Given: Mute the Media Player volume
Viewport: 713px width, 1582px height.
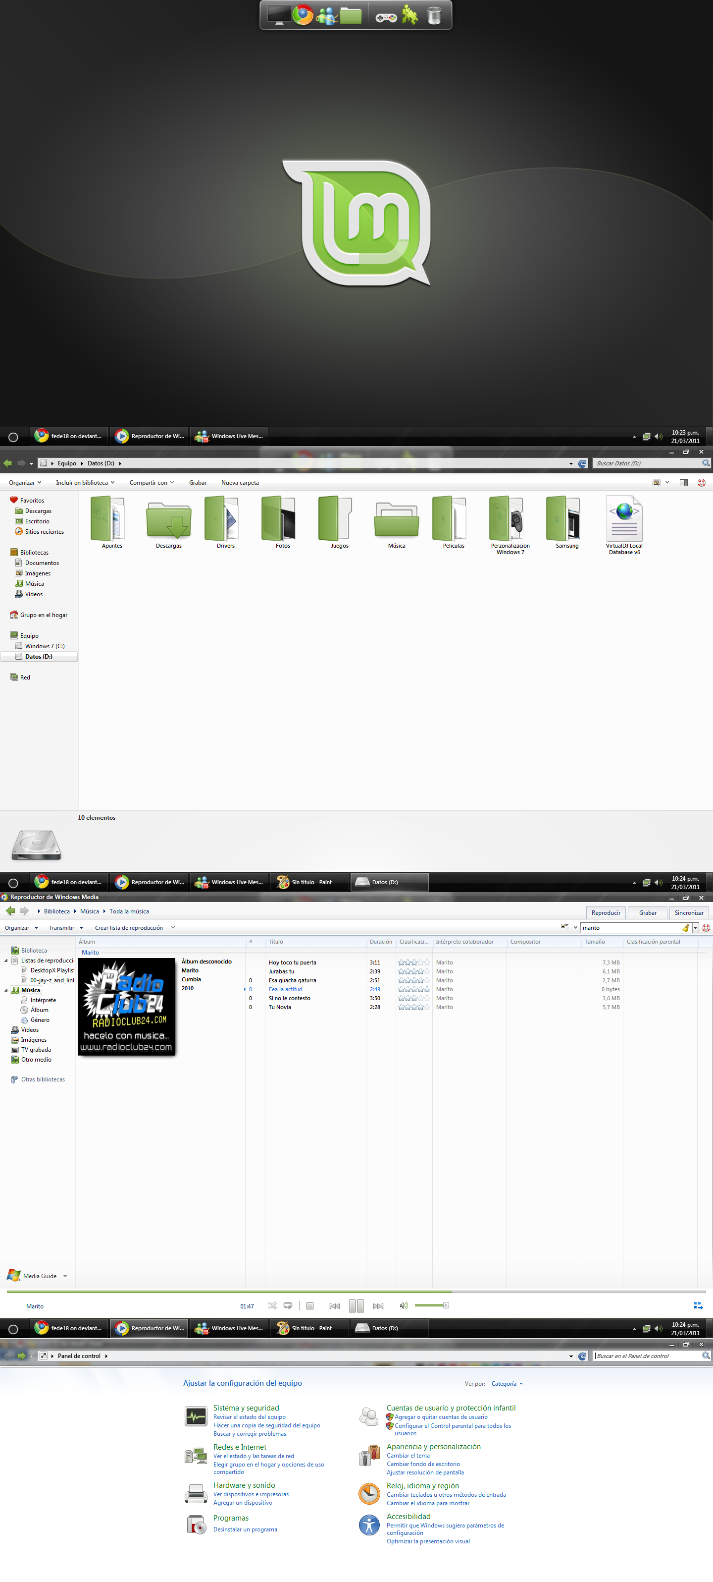Looking at the screenshot, I should 403,1305.
